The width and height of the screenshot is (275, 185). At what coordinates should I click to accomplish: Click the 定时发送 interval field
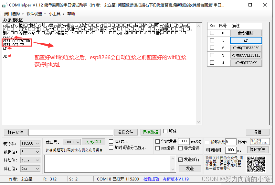tap(184, 141)
